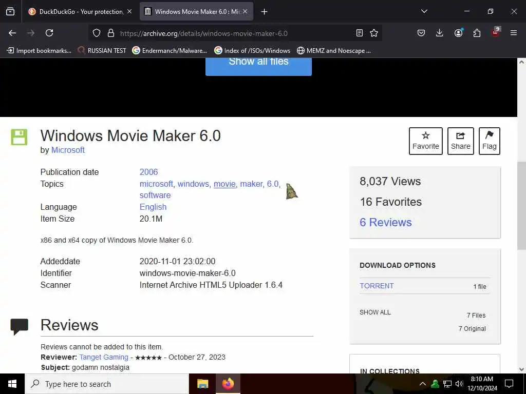Screen dimensions: 526x394
Task: Select the identifier windows-movie-maker-6.0 text
Action: (187, 273)
